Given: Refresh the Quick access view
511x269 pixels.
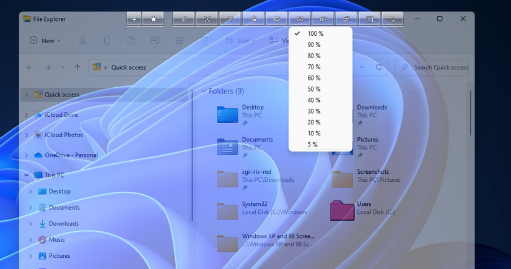Looking at the screenshot, I should [x=378, y=67].
